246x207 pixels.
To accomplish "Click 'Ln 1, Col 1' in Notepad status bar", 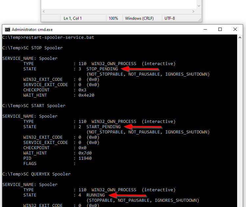I will 73,18.
